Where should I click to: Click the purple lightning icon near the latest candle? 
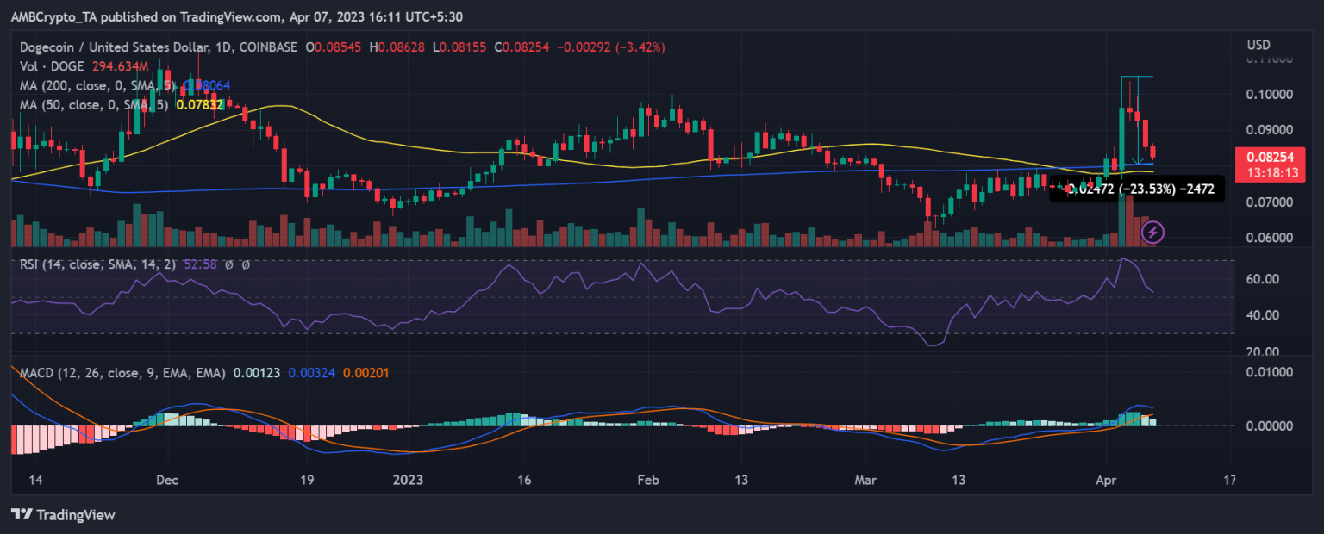[1152, 233]
